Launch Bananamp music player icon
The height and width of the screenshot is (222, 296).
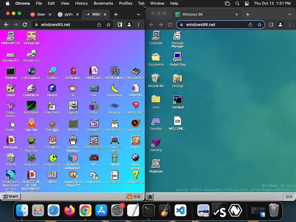[114, 90]
